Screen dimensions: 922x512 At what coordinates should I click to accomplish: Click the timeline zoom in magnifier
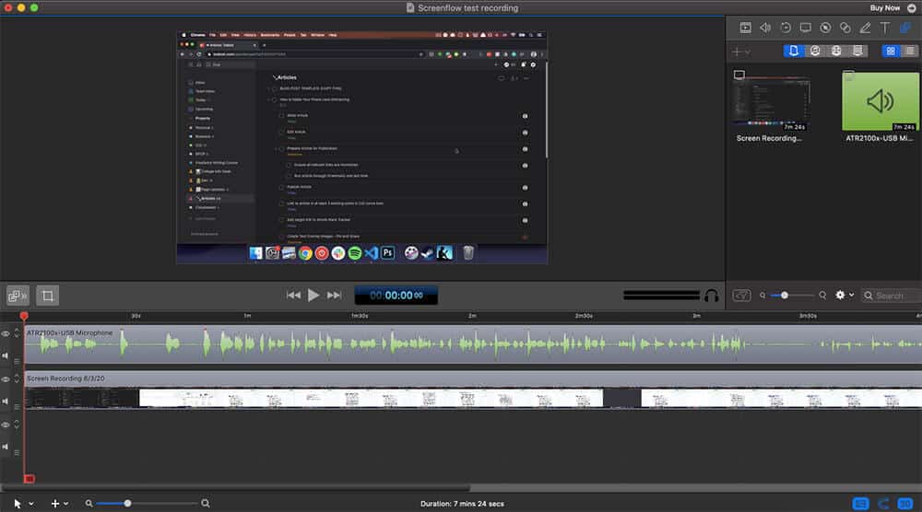click(x=206, y=504)
